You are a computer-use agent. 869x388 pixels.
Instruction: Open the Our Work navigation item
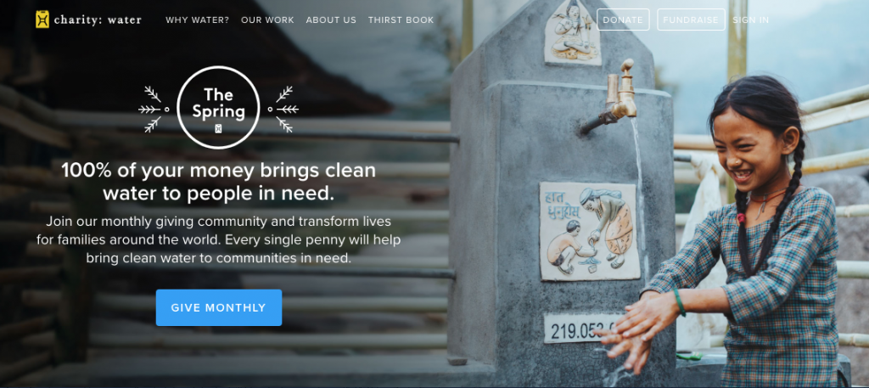pyautogui.click(x=267, y=20)
